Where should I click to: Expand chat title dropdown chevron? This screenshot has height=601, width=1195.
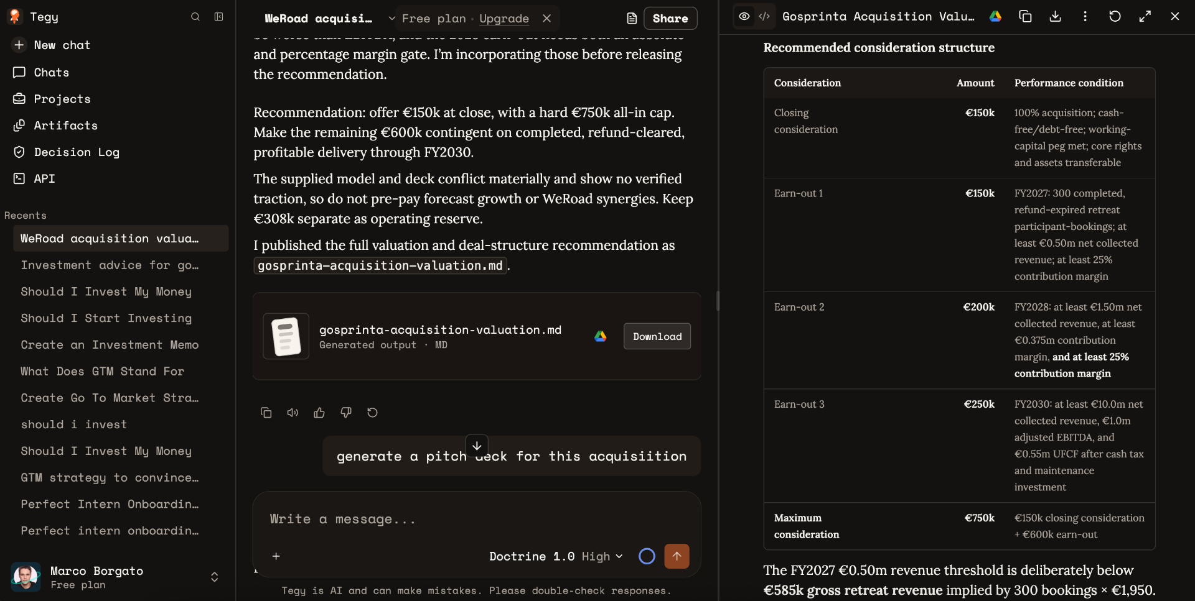[391, 19]
